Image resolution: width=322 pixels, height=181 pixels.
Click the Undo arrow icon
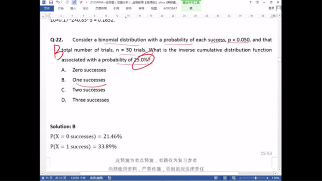coord(58,2)
